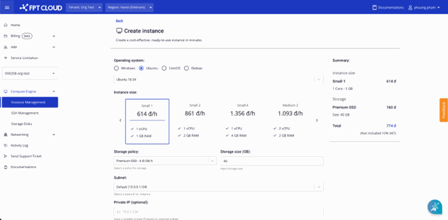Expand the Billing menu chevron

(54, 36)
